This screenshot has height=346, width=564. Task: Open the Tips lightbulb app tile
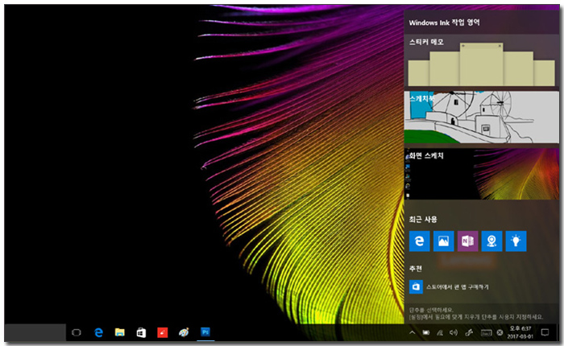click(516, 241)
